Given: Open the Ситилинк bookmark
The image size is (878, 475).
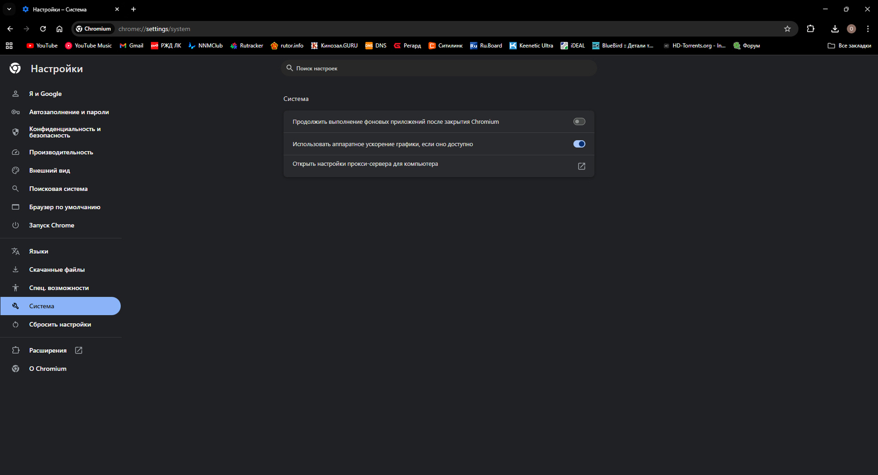Looking at the screenshot, I should click(446, 46).
